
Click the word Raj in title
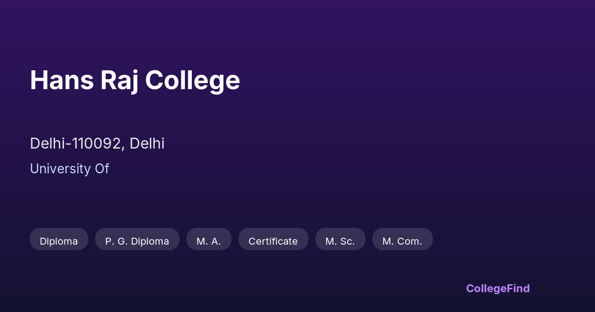point(119,80)
